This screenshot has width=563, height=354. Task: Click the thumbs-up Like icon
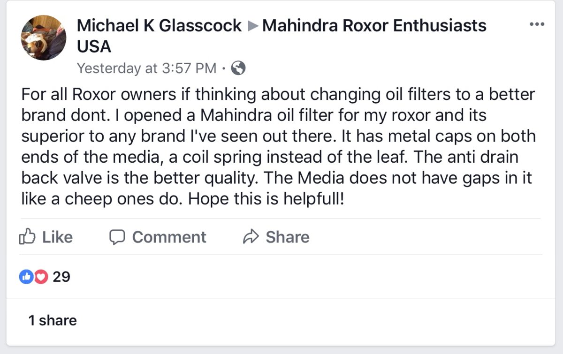[x=28, y=237]
